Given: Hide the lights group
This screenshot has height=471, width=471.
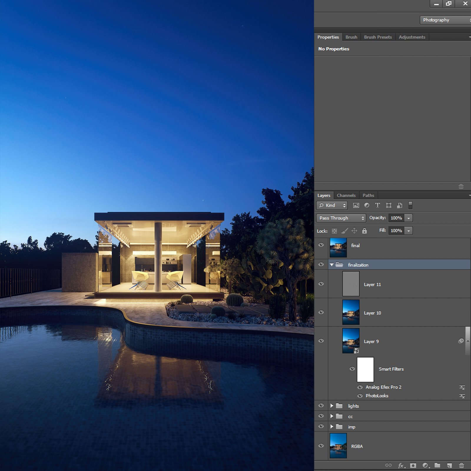Looking at the screenshot, I should coord(321,406).
